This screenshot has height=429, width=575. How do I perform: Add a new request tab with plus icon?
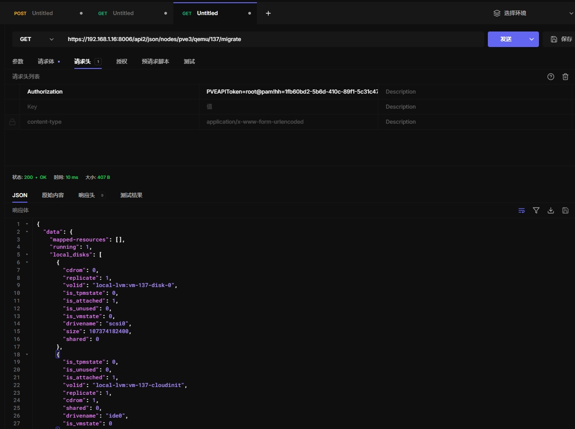(268, 13)
